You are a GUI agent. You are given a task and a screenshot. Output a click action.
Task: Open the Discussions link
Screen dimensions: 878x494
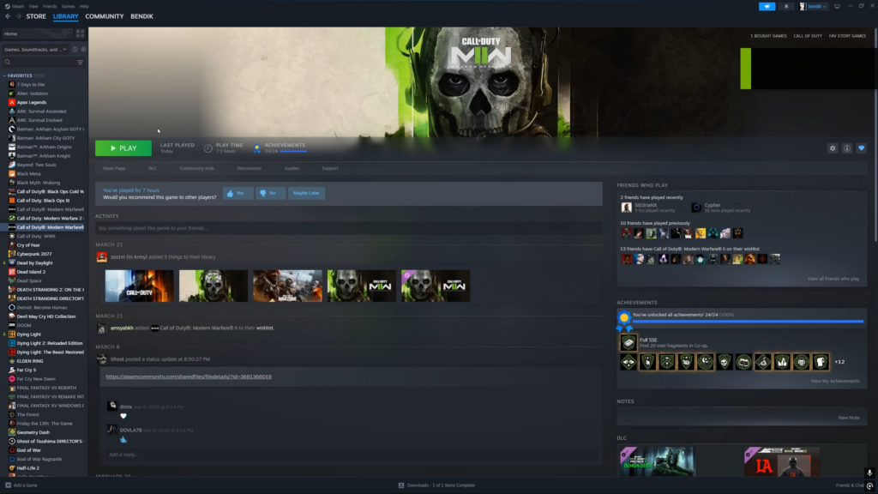(x=250, y=168)
